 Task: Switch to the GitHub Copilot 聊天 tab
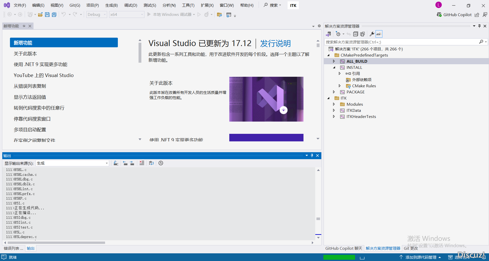pos(344,248)
